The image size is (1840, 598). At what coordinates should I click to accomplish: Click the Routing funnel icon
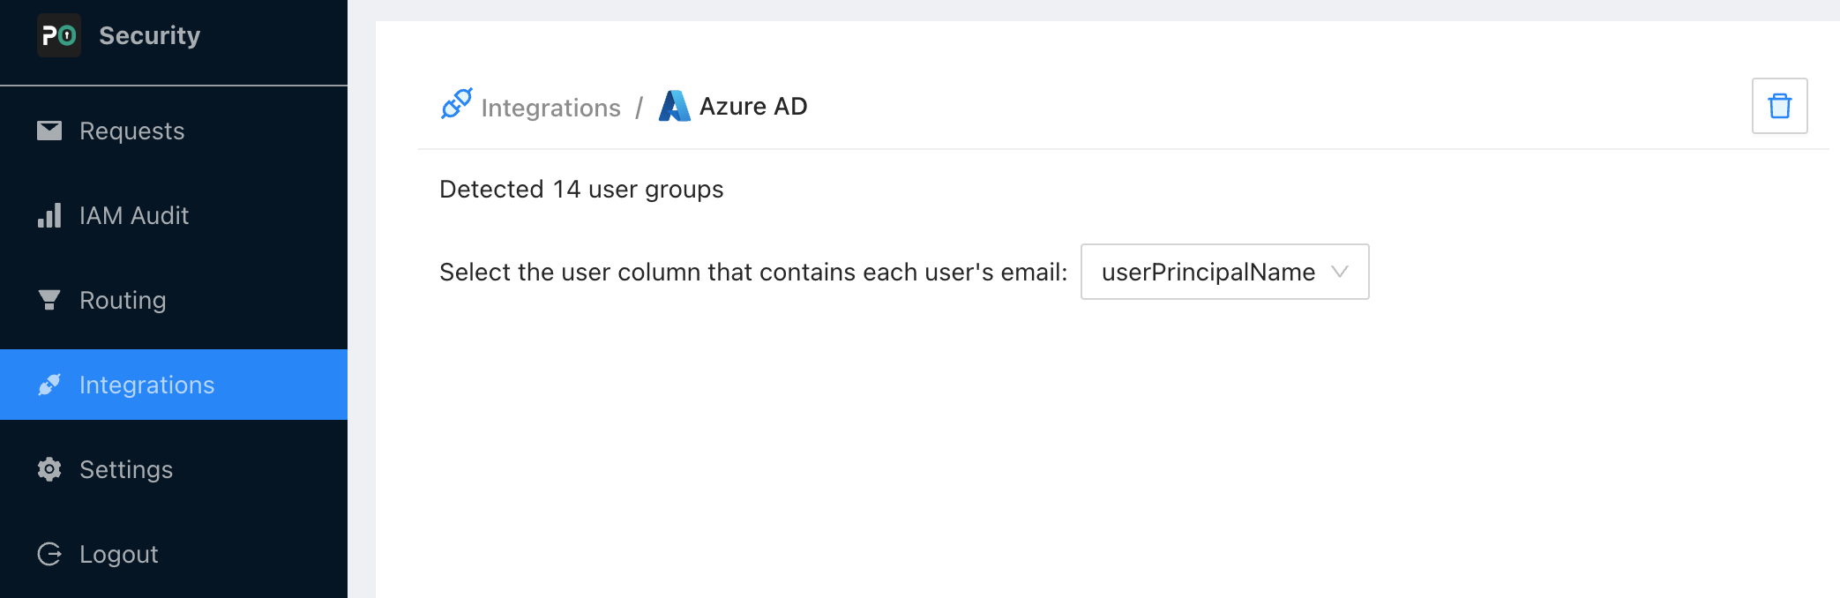click(49, 300)
